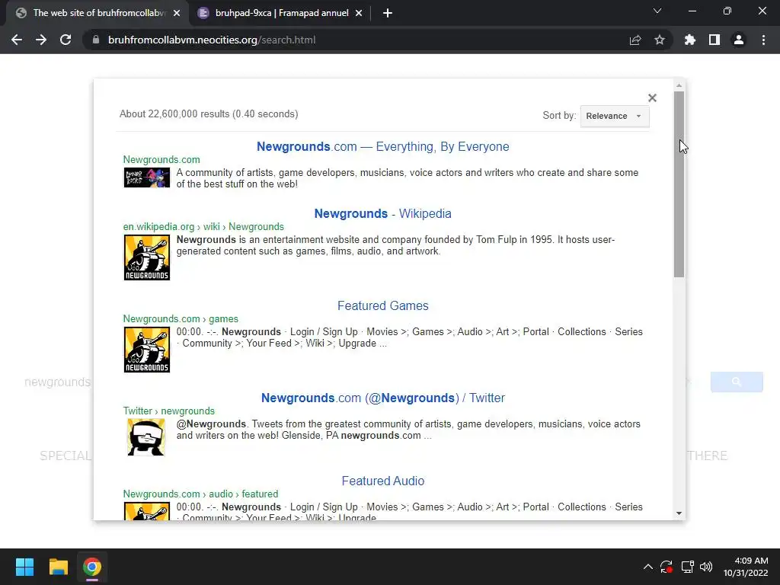Click the blue search magnifier button
780x585 pixels.
pos(737,382)
